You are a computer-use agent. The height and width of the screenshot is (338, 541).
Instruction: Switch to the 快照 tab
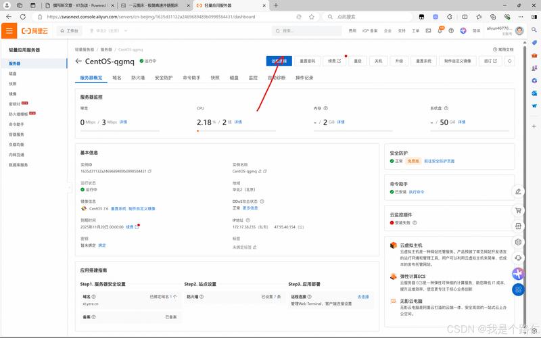click(x=215, y=78)
